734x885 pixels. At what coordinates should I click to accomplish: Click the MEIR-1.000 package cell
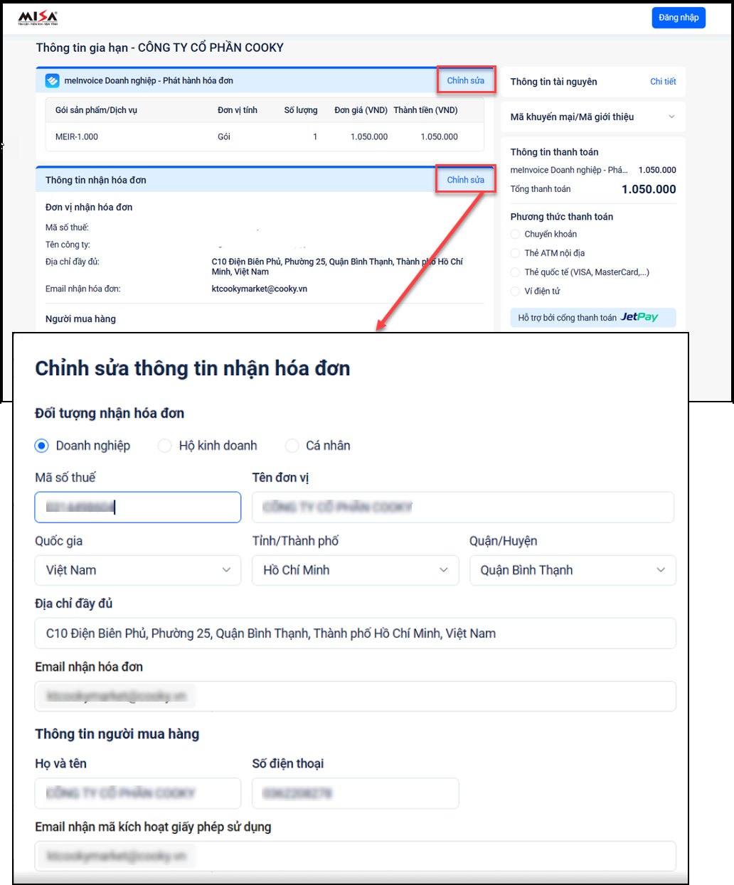77,136
